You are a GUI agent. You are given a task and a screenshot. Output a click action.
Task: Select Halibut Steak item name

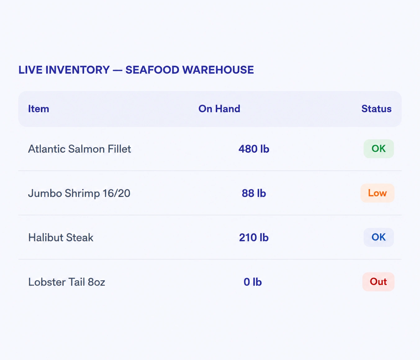(61, 238)
